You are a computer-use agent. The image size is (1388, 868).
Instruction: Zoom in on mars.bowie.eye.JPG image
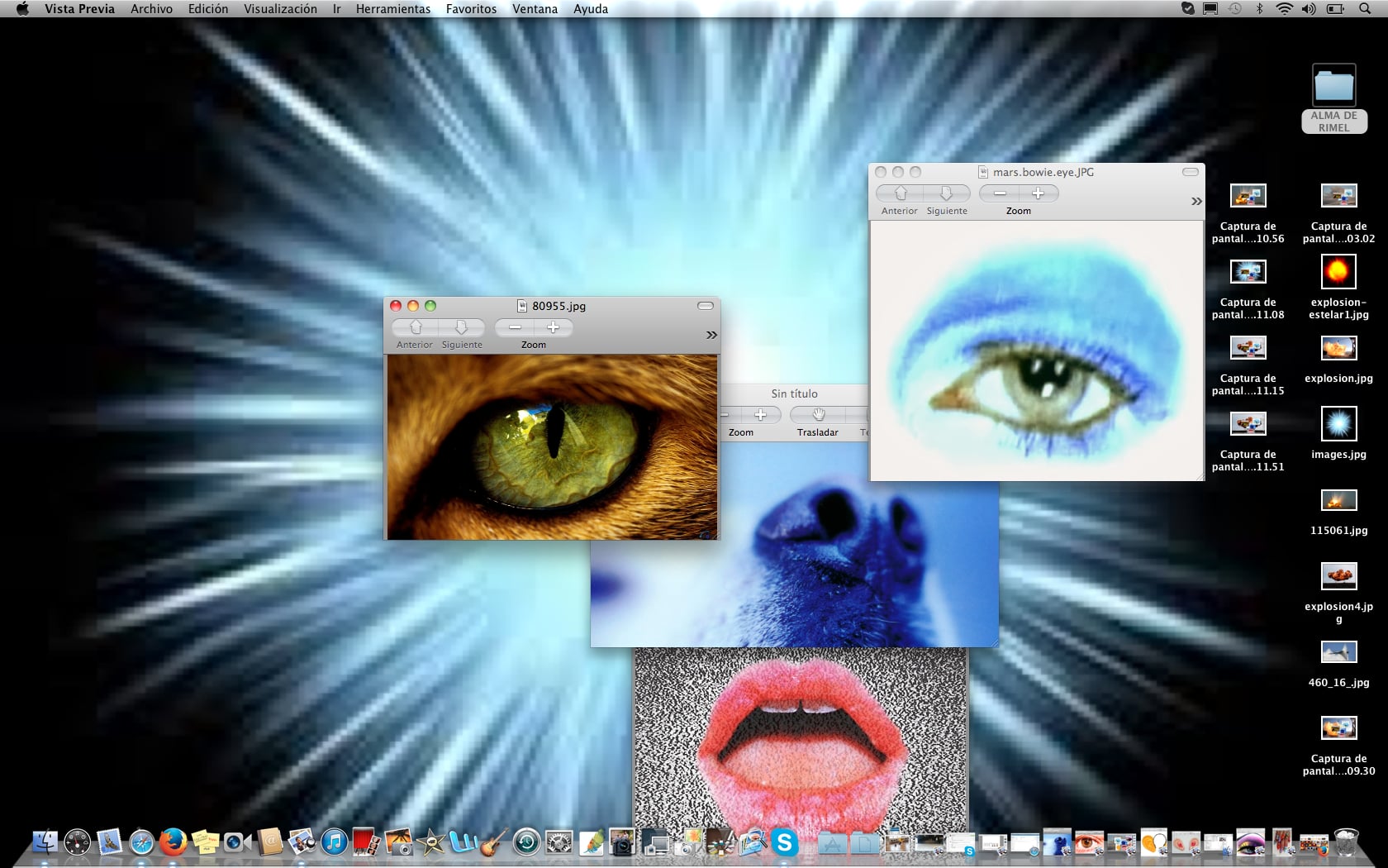tap(1038, 193)
